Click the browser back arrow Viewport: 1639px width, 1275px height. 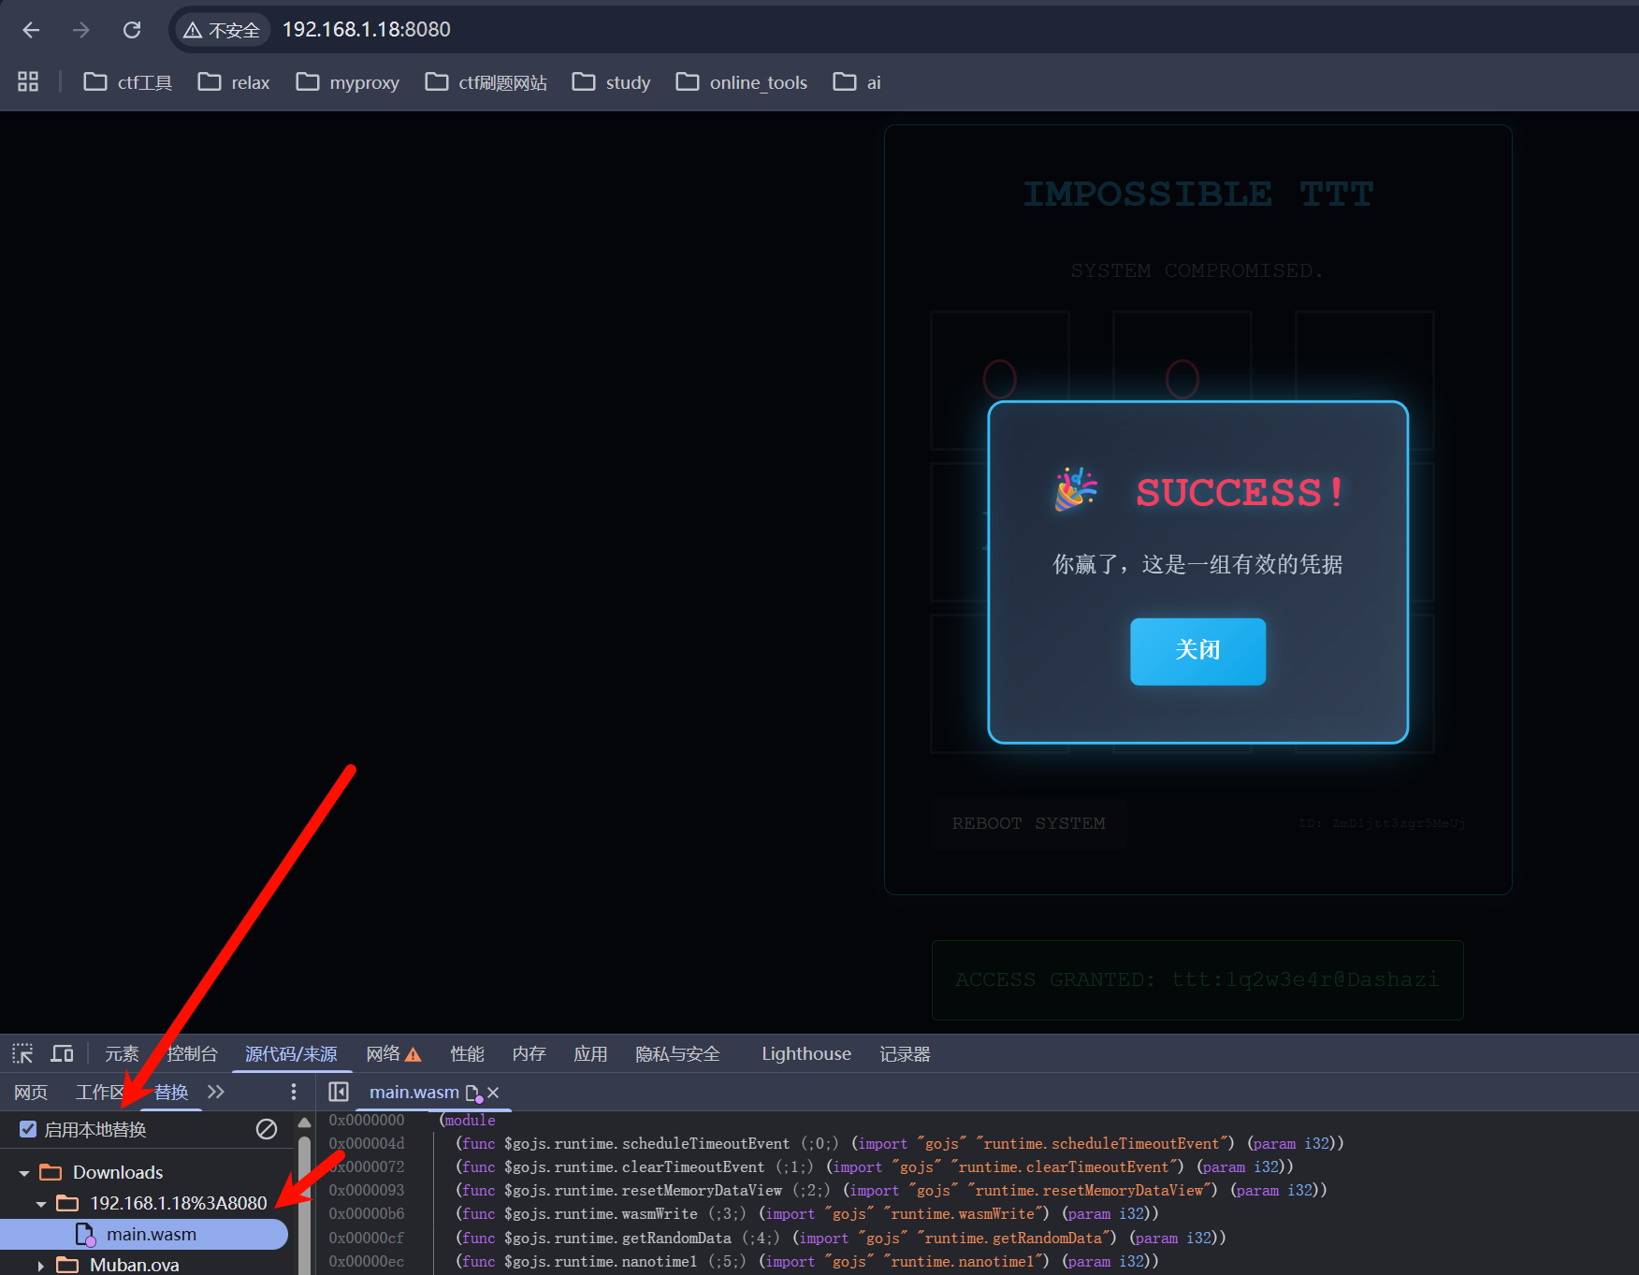(x=31, y=30)
